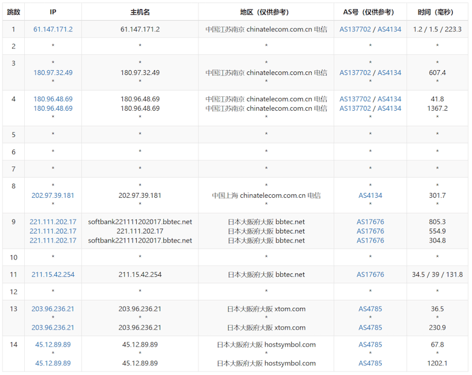Image resolution: width=472 pixels, height=375 pixels.
Task: Select the AS号（仅供参考）column header
Action: 370,12
